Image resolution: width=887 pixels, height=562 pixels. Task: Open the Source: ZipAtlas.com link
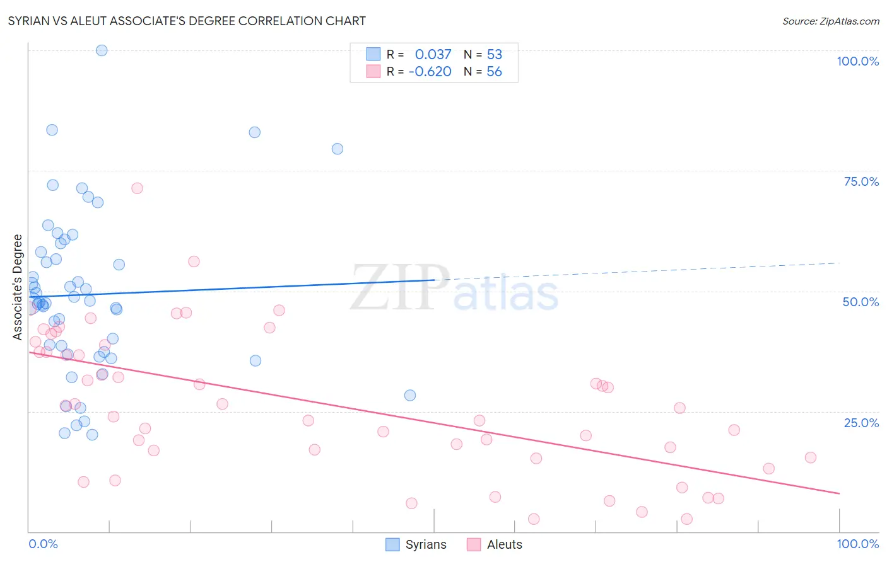click(831, 21)
